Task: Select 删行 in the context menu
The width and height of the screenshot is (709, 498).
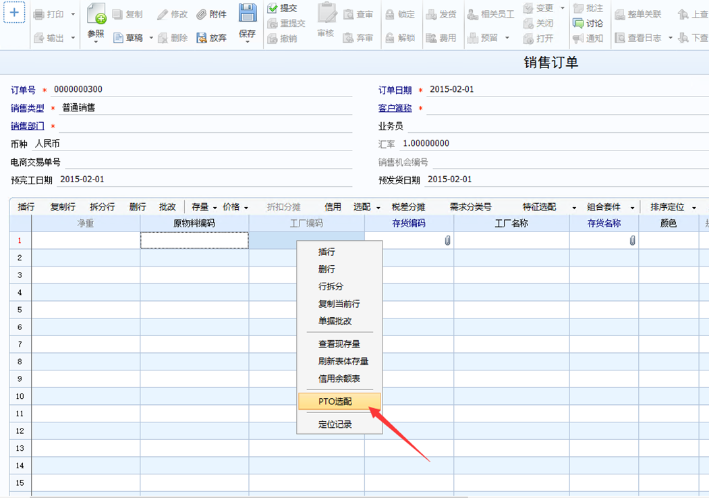Action: 339,269
